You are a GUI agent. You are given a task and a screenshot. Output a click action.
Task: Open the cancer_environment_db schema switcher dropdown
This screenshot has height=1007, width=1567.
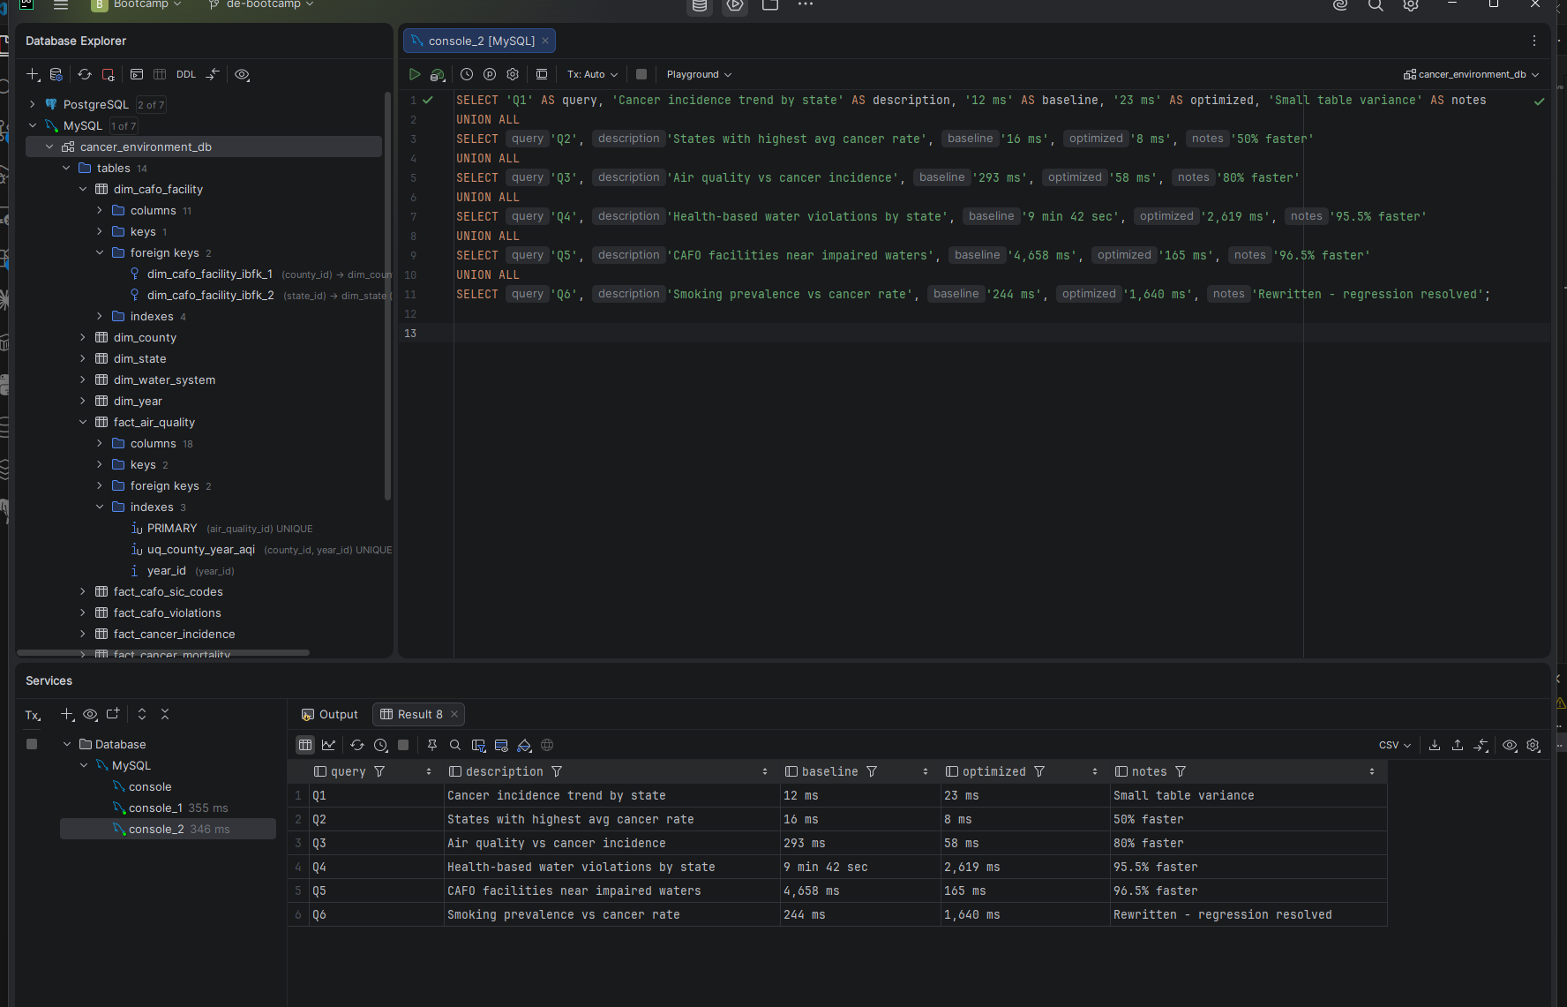[x=1471, y=75]
